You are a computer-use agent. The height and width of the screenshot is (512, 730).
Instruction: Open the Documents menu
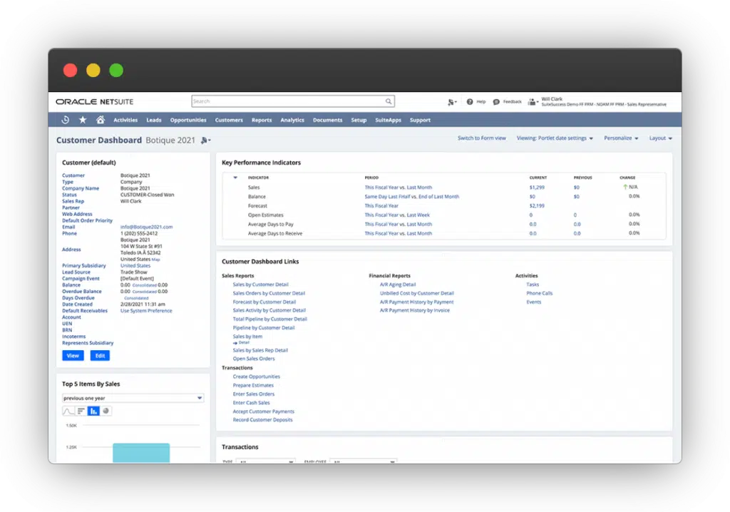(x=328, y=121)
